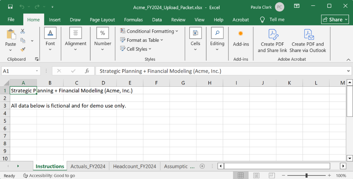Click the Copy icon

(x=23, y=40)
